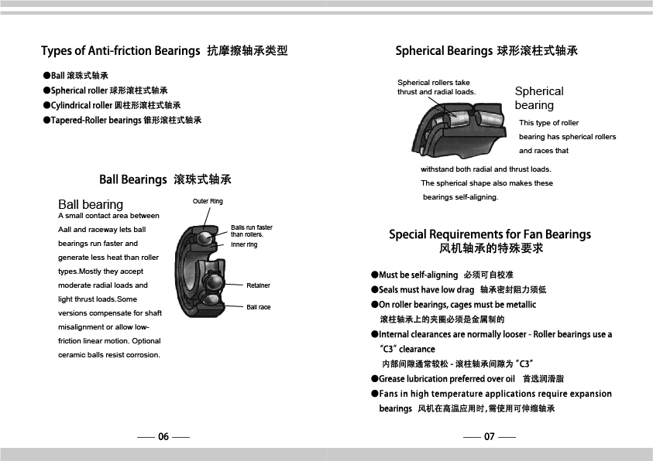Image resolution: width=653 pixels, height=461 pixels.
Task: Click the "Balls run faster than rollers." label
Action: (x=252, y=230)
